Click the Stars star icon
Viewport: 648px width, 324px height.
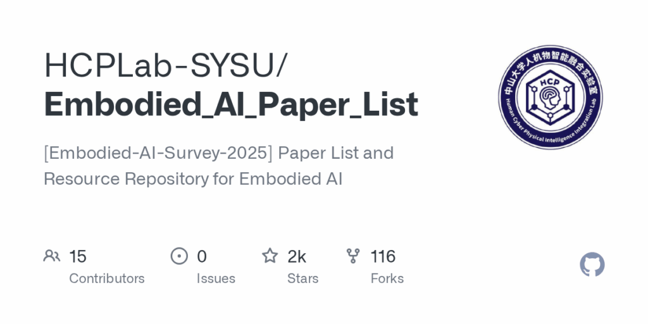tap(270, 256)
